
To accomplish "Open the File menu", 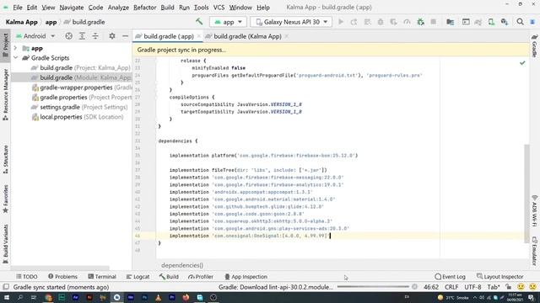I will pyautogui.click(x=18, y=8).
